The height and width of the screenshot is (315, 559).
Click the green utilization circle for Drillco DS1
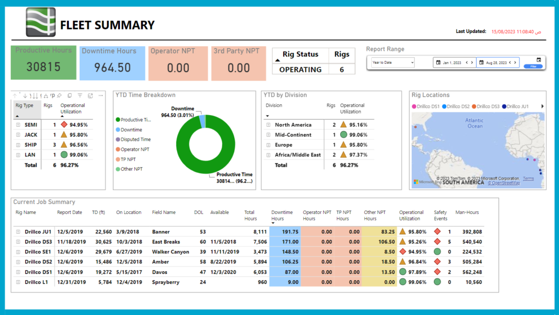[402, 271]
